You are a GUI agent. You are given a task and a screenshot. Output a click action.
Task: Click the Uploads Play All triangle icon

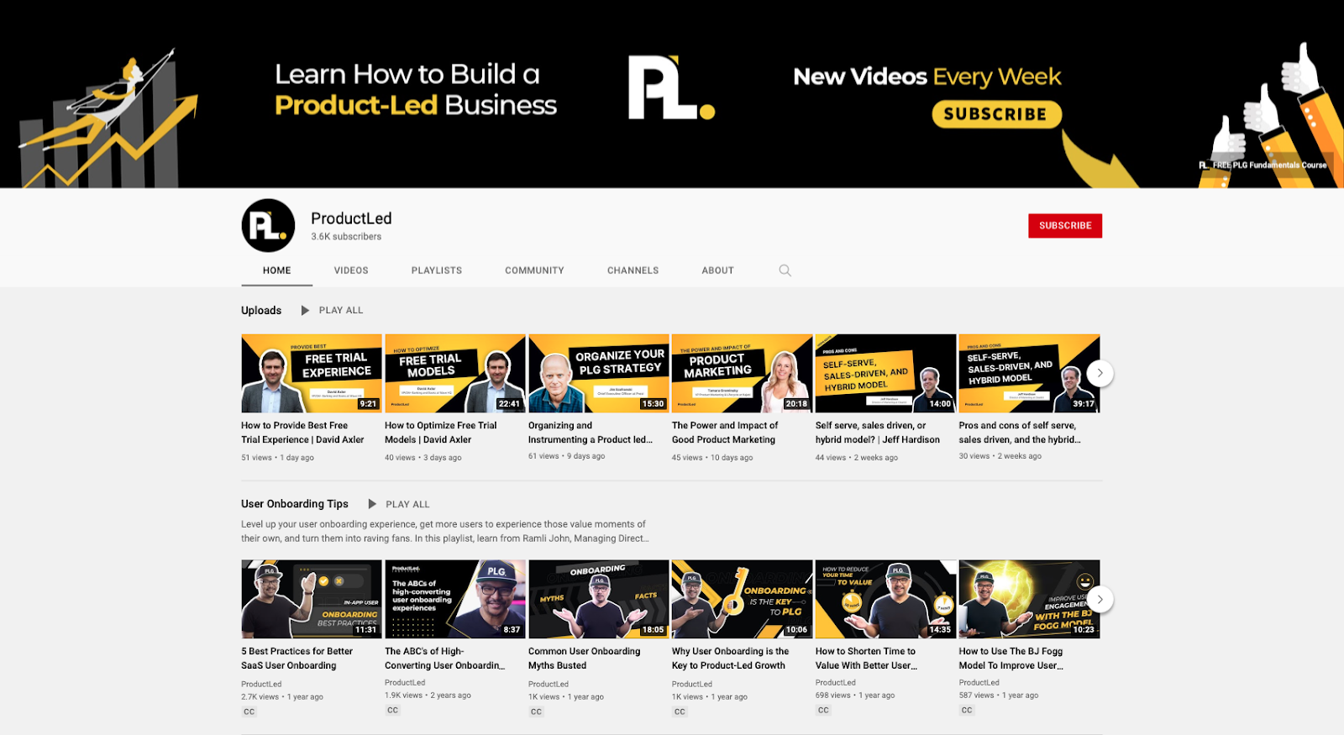(305, 310)
